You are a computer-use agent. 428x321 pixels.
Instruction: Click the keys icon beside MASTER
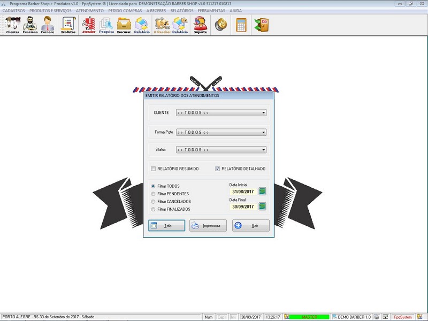point(287,317)
